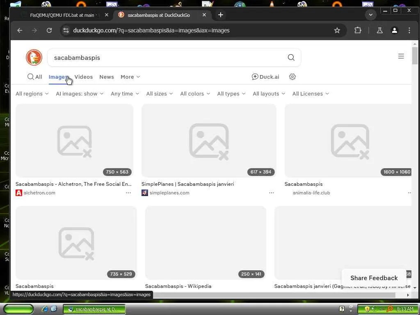
Task: Open search settings gear icon
Action: coord(292,77)
